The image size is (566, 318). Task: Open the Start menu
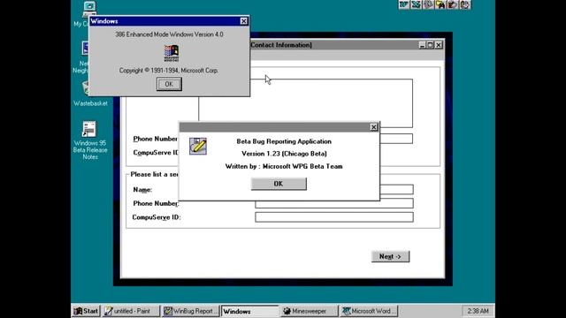click(x=86, y=311)
